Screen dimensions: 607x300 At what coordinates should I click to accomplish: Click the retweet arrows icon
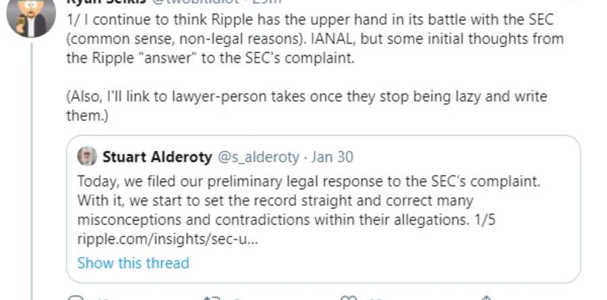(x=210, y=298)
